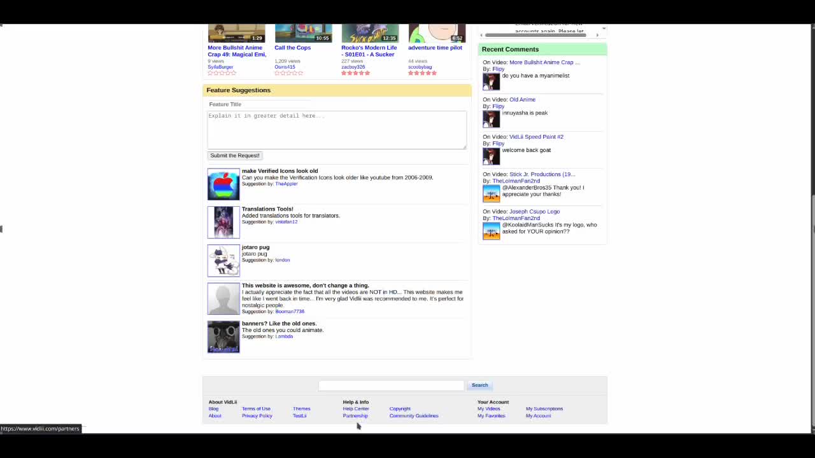
Task: Open Lambda's gas mask avatar
Action: (223, 337)
